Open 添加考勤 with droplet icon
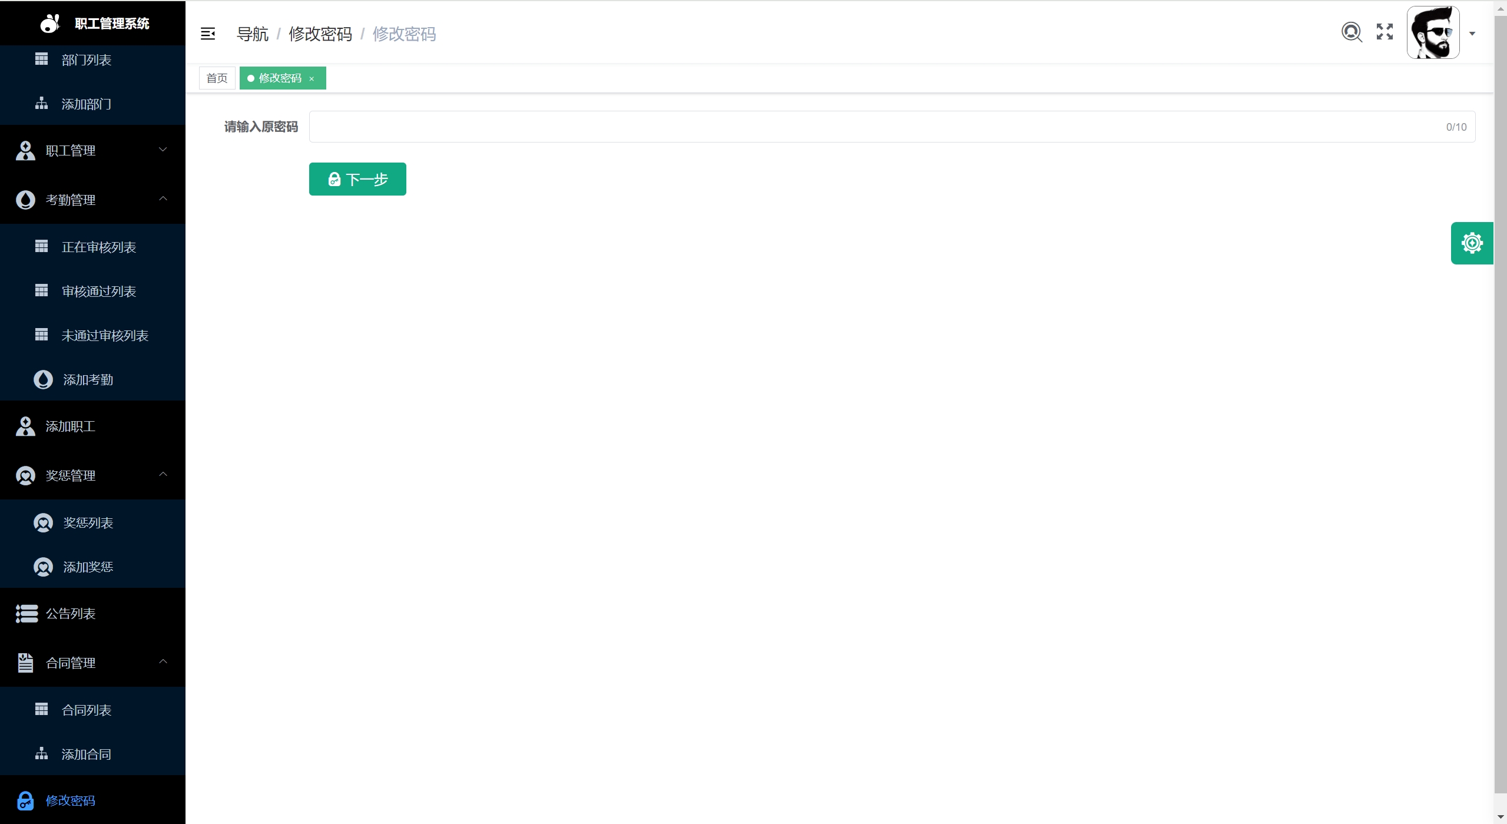Viewport: 1507px width, 824px height. coord(88,380)
